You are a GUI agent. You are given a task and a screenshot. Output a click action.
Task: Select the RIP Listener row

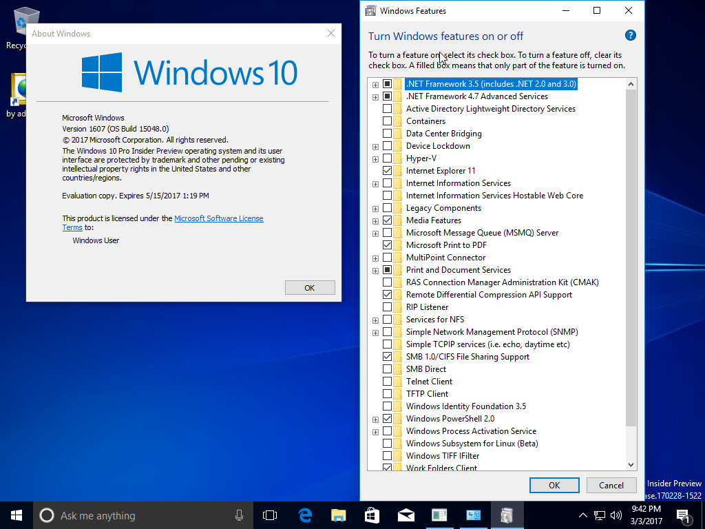pos(427,307)
